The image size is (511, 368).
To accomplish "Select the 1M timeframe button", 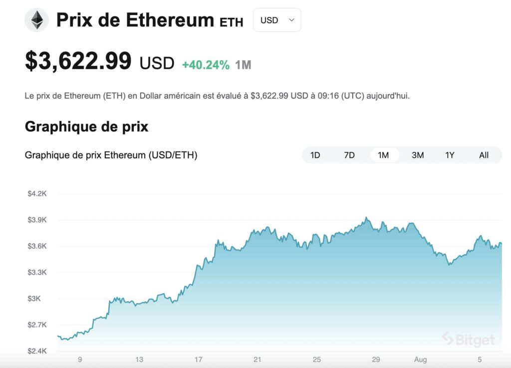I will pos(383,155).
